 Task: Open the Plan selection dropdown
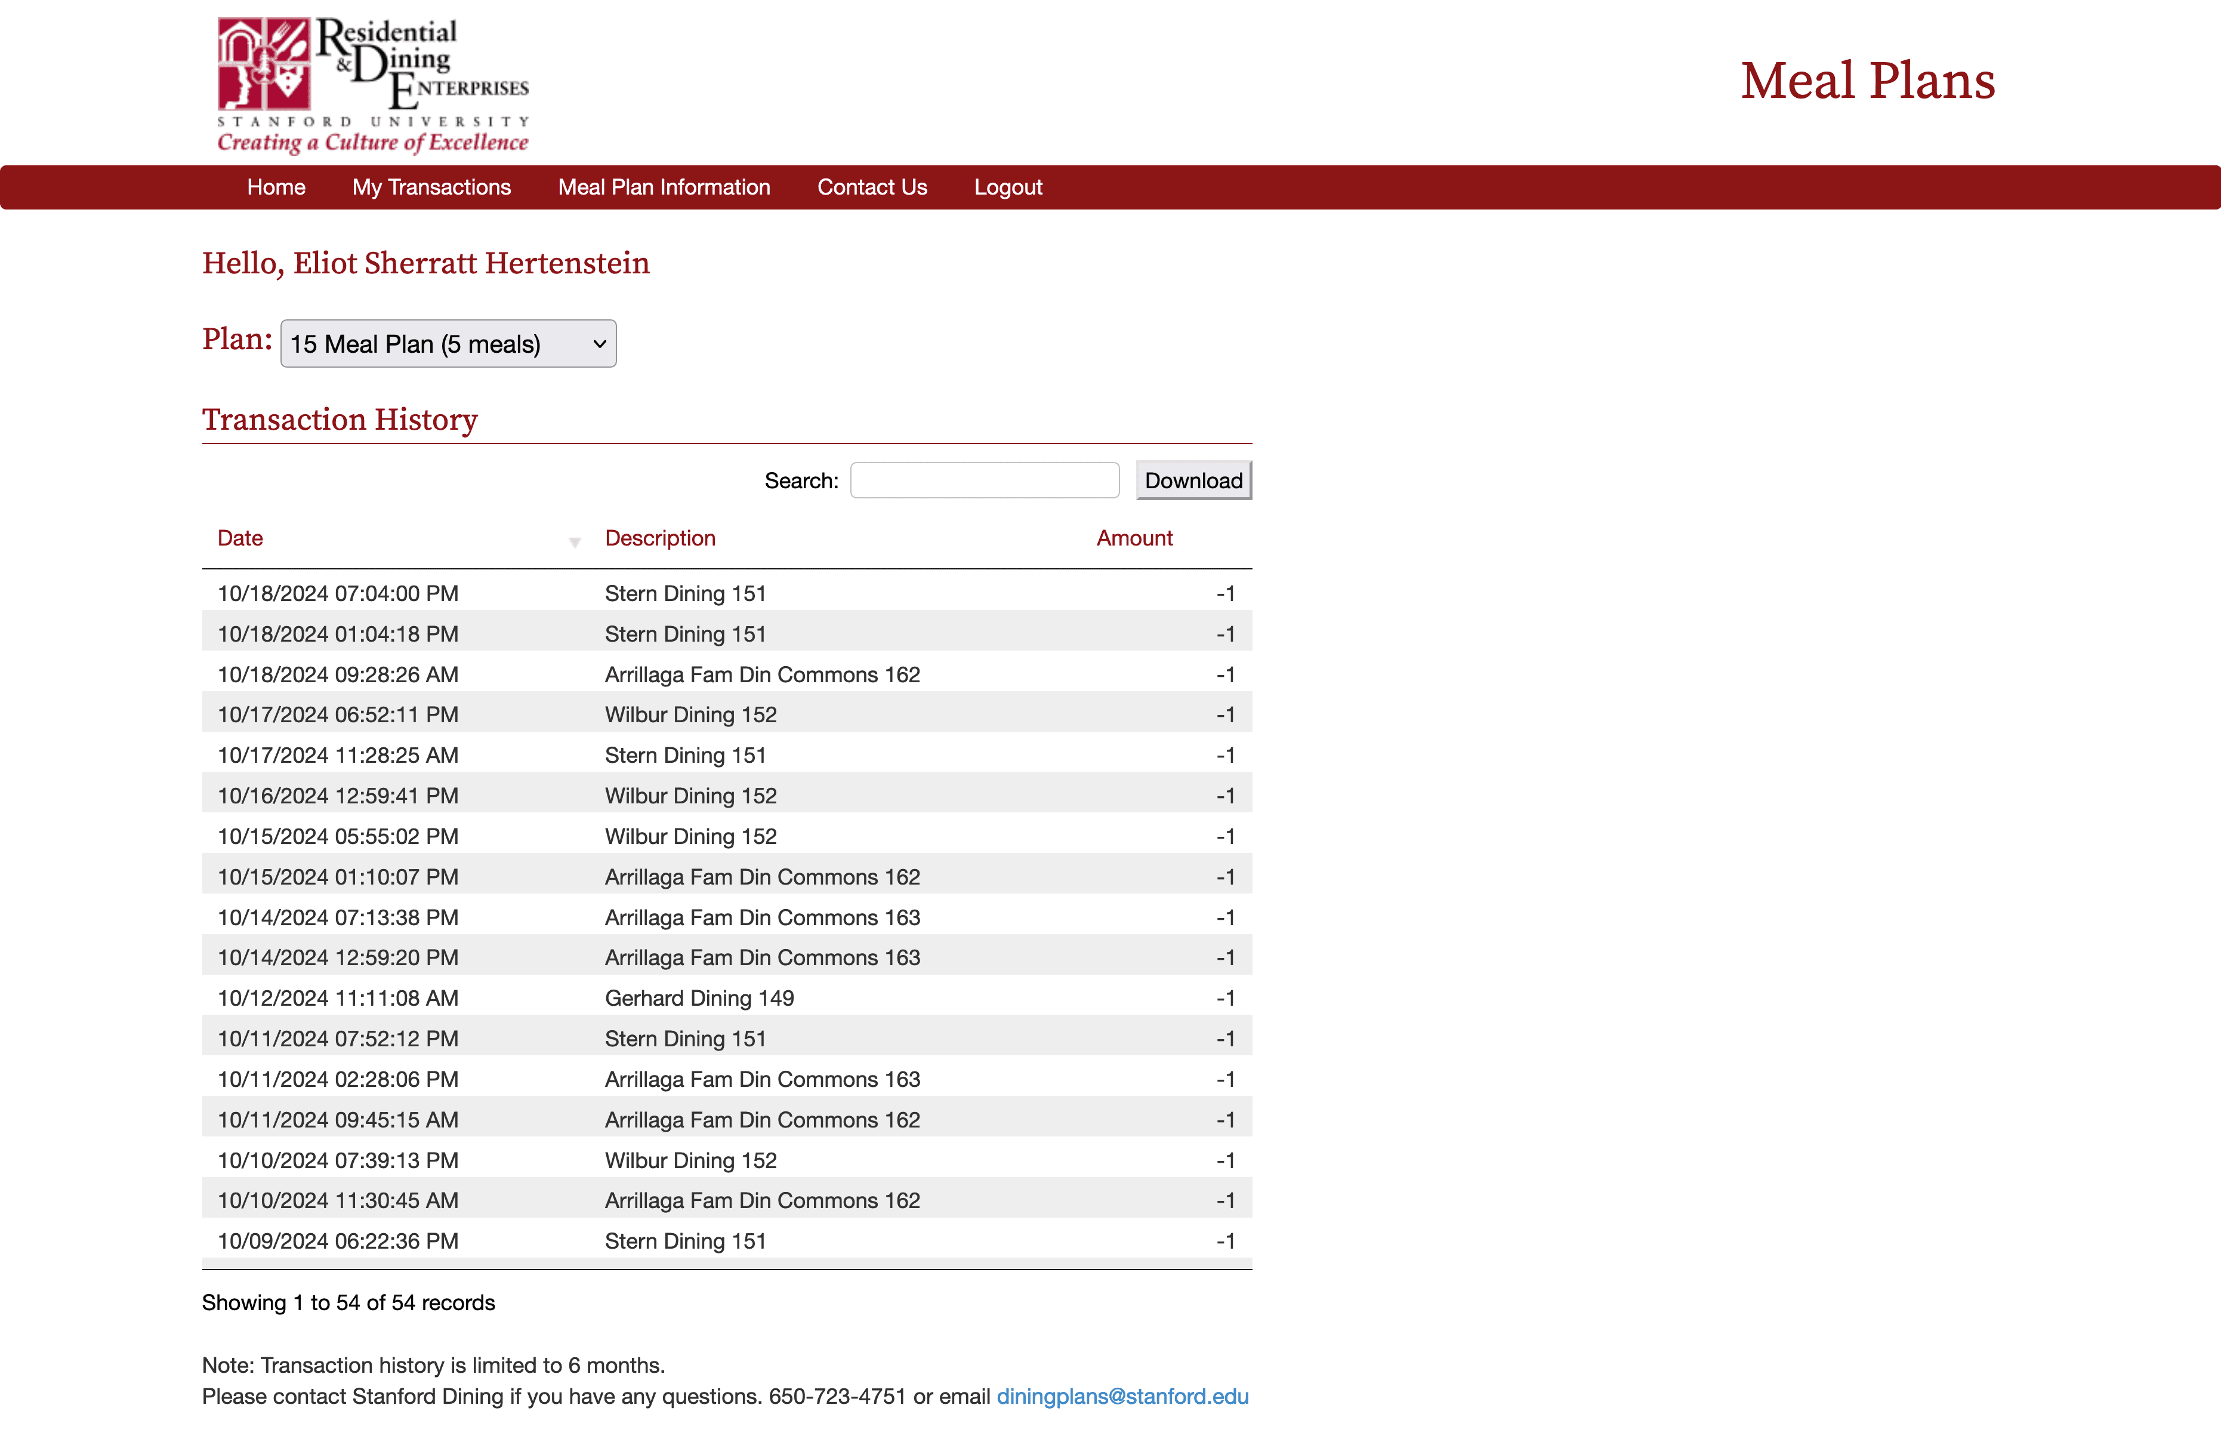[448, 344]
